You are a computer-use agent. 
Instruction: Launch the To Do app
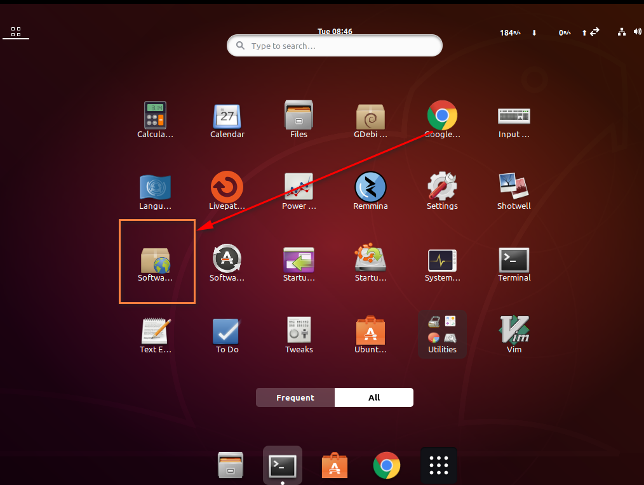point(227,336)
